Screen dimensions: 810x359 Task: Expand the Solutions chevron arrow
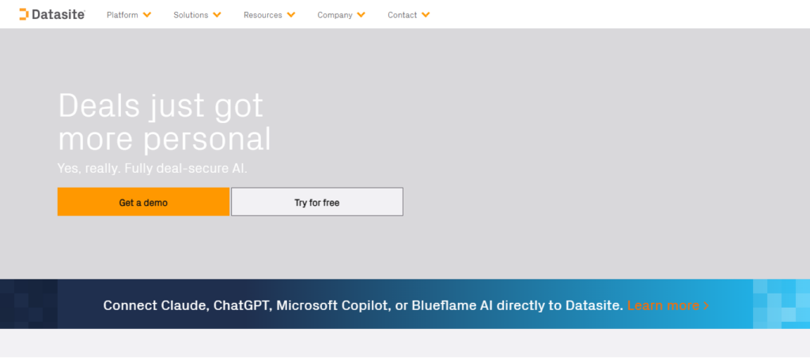pyautogui.click(x=217, y=15)
